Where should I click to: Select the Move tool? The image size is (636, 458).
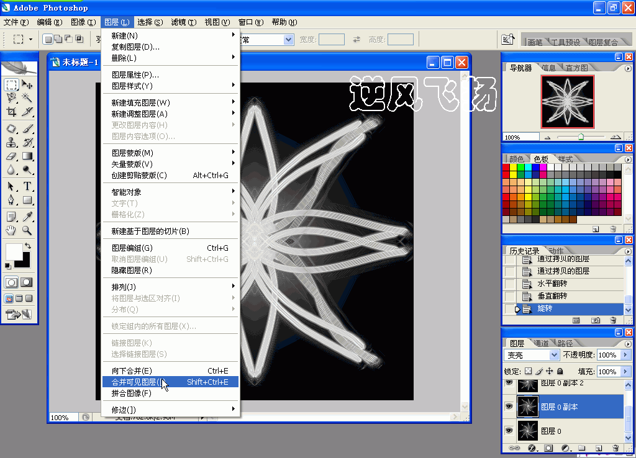click(x=27, y=84)
